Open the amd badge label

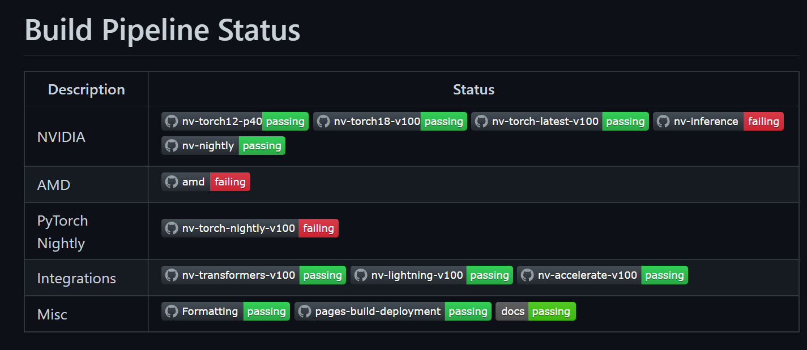coord(193,182)
